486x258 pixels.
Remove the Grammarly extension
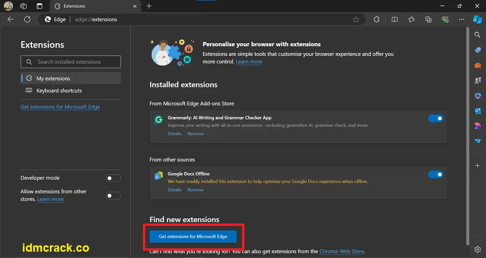195,134
